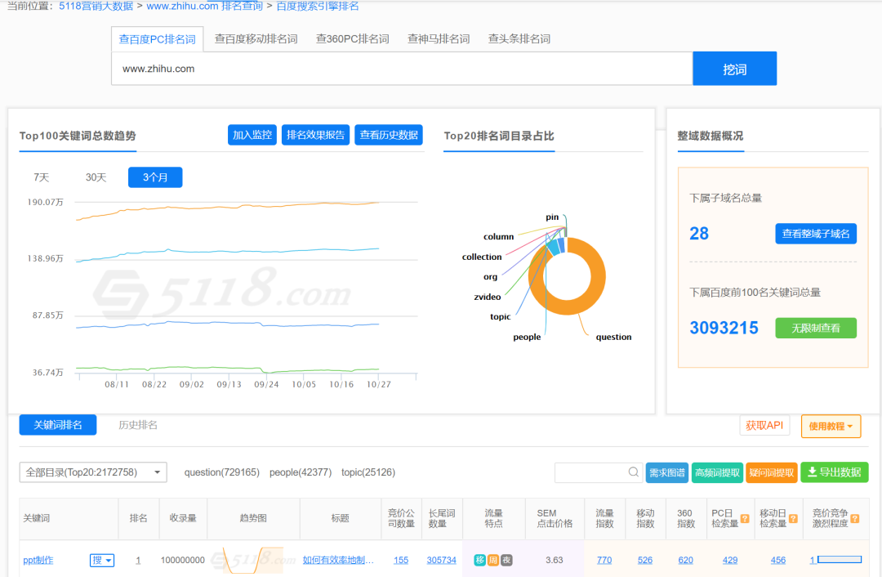Open the ppt制作 keyword link
Image resolution: width=882 pixels, height=577 pixels.
[38, 560]
